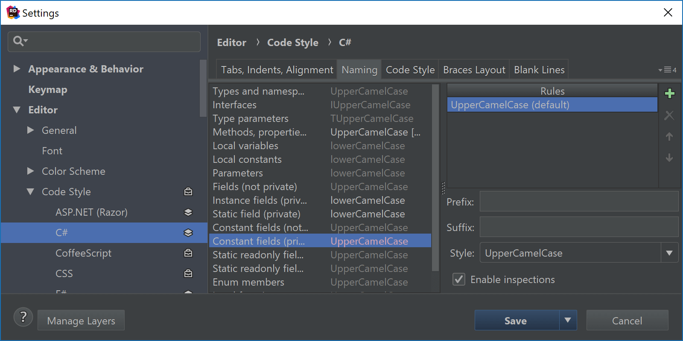683x341 pixels.
Task: Switch to Braces Layout tab
Action: coord(474,70)
